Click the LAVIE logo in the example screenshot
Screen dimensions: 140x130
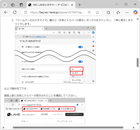pos(14,115)
